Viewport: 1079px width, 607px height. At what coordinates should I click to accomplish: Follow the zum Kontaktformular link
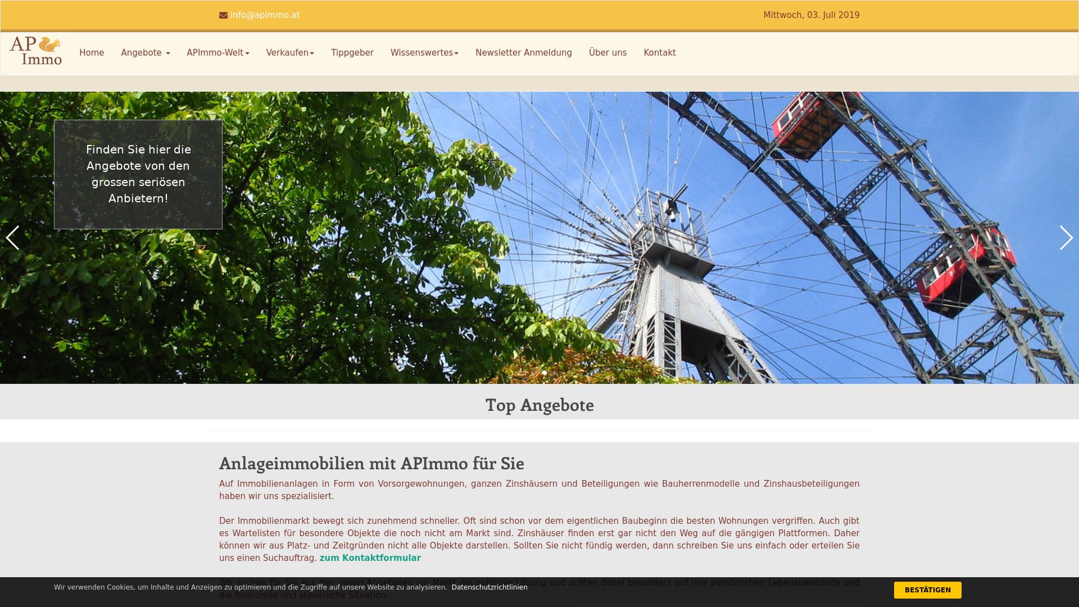tap(370, 558)
